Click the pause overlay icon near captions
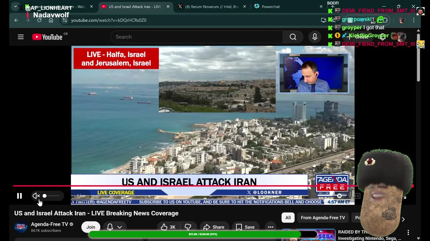 pyautogui.click(x=339, y=196)
